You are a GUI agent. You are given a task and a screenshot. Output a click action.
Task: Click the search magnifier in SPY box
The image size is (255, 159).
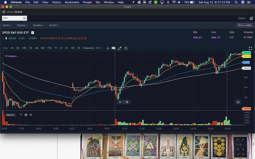pos(24,18)
